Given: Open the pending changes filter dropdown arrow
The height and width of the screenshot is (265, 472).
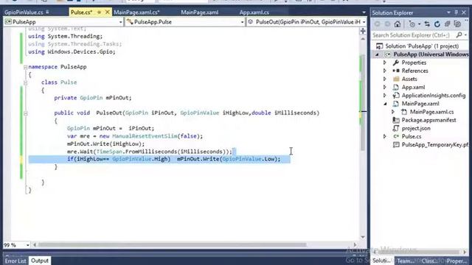Looking at the screenshot, I should (x=419, y=24).
